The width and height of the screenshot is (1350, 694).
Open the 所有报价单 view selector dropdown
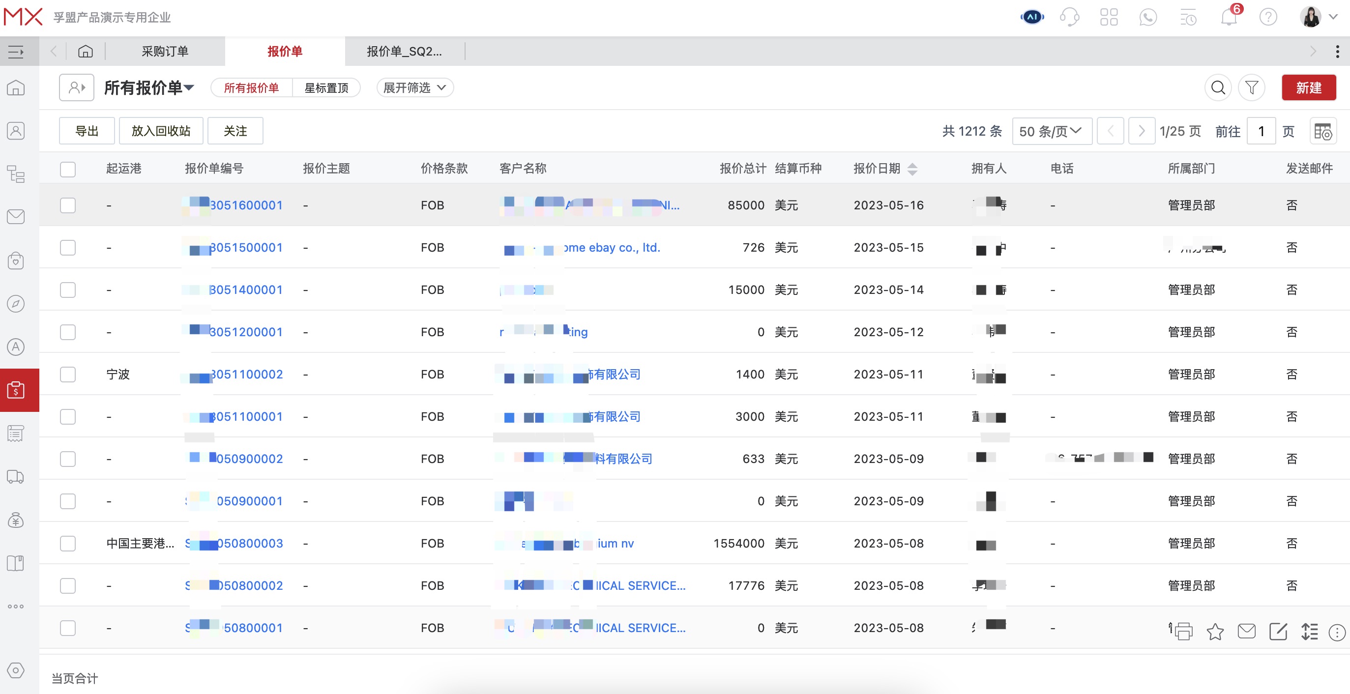149,87
